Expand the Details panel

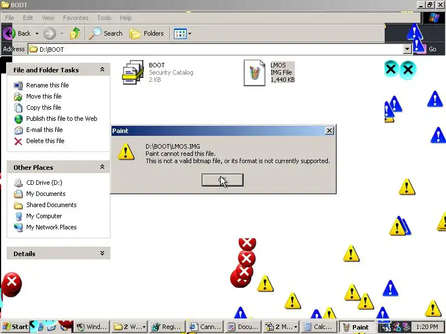pyautogui.click(x=102, y=253)
